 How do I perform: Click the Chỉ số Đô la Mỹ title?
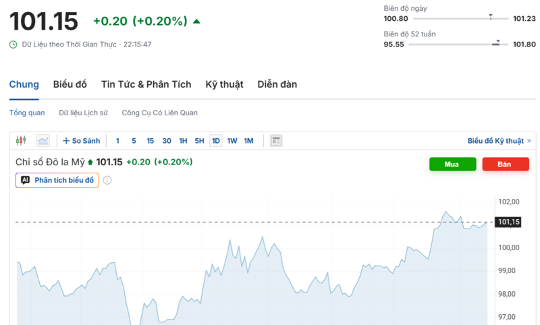[50, 162]
